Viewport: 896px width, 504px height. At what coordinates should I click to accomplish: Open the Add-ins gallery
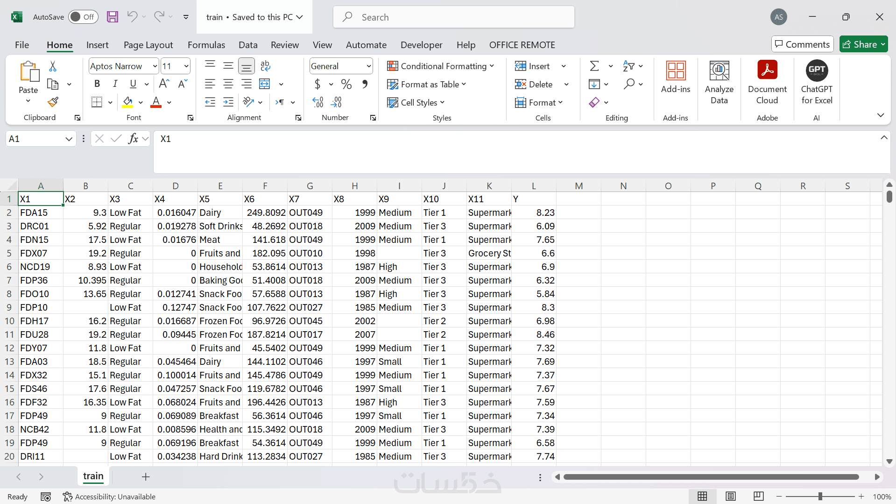coord(676,77)
